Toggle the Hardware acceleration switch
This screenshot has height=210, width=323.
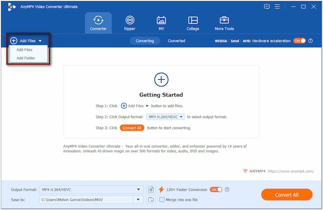(300, 41)
